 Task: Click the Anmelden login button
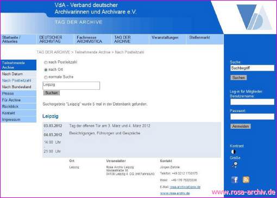241,126
